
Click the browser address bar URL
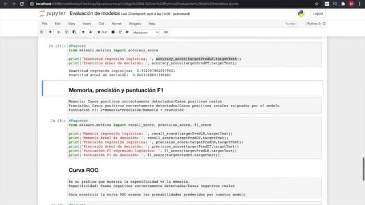tap(137, 4)
